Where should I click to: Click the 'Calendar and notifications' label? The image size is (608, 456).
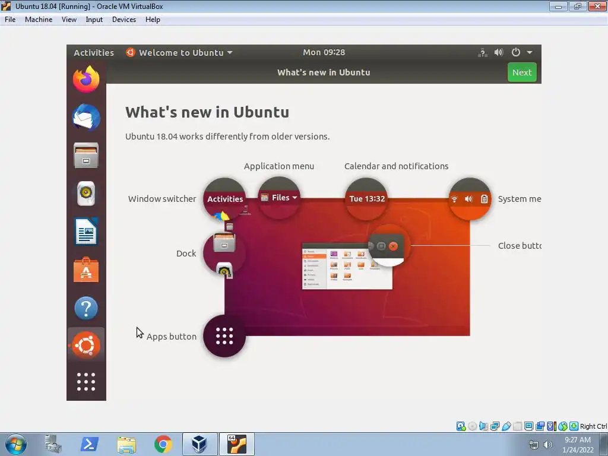(396, 166)
